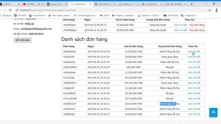
Task: Reload the page with the refresh icon
Action: pos(10,10)
